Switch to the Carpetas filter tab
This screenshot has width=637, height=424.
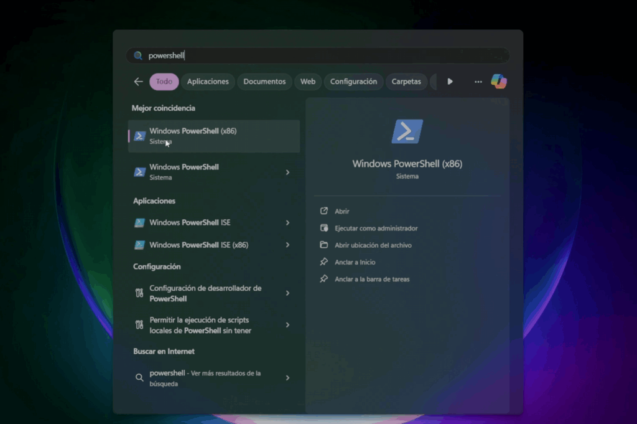(x=406, y=82)
